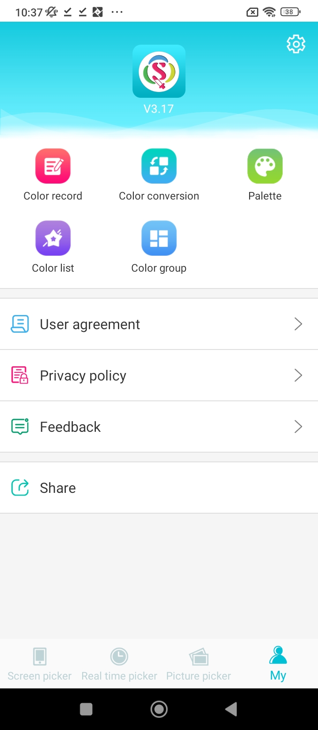Switch to the Screen picker tab

coord(40,664)
